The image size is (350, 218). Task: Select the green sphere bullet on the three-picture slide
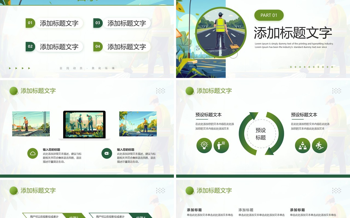(14, 91)
